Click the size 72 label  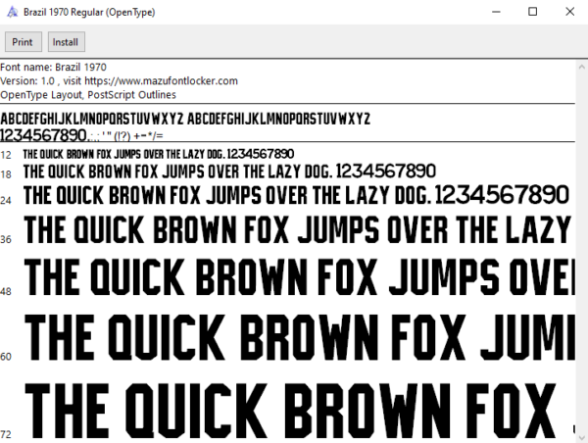pos(6,435)
